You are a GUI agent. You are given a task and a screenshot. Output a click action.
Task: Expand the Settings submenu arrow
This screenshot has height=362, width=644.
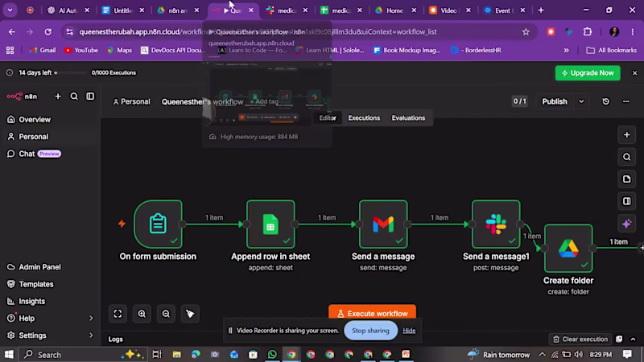click(x=91, y=335)
